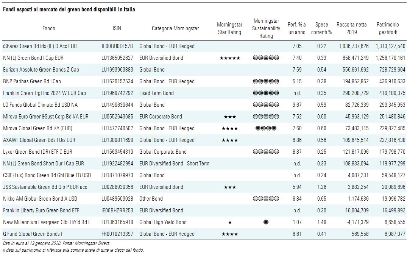Select LO Funds Global Climate Bd sustainability globes
The image size is (407, 254).
coord(266,105)
